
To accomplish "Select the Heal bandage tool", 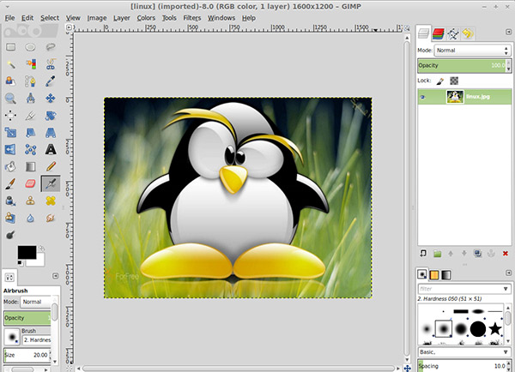I will 51,201.
